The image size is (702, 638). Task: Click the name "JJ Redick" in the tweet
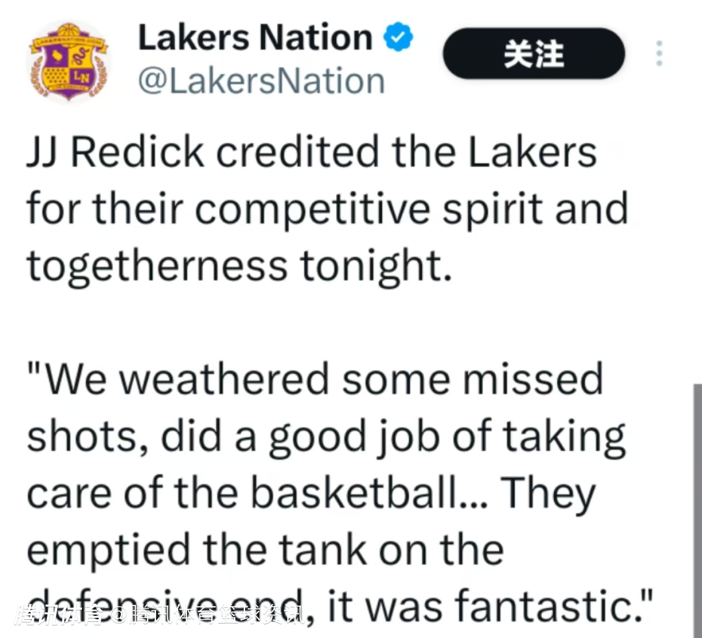point(115,154)
